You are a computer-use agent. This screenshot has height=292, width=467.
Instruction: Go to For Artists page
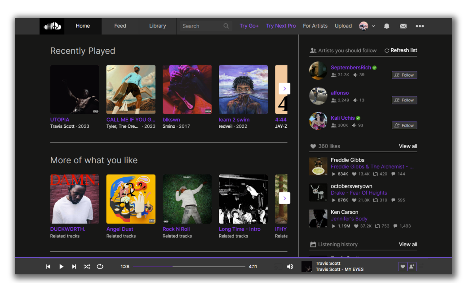(x=315, y=26)
